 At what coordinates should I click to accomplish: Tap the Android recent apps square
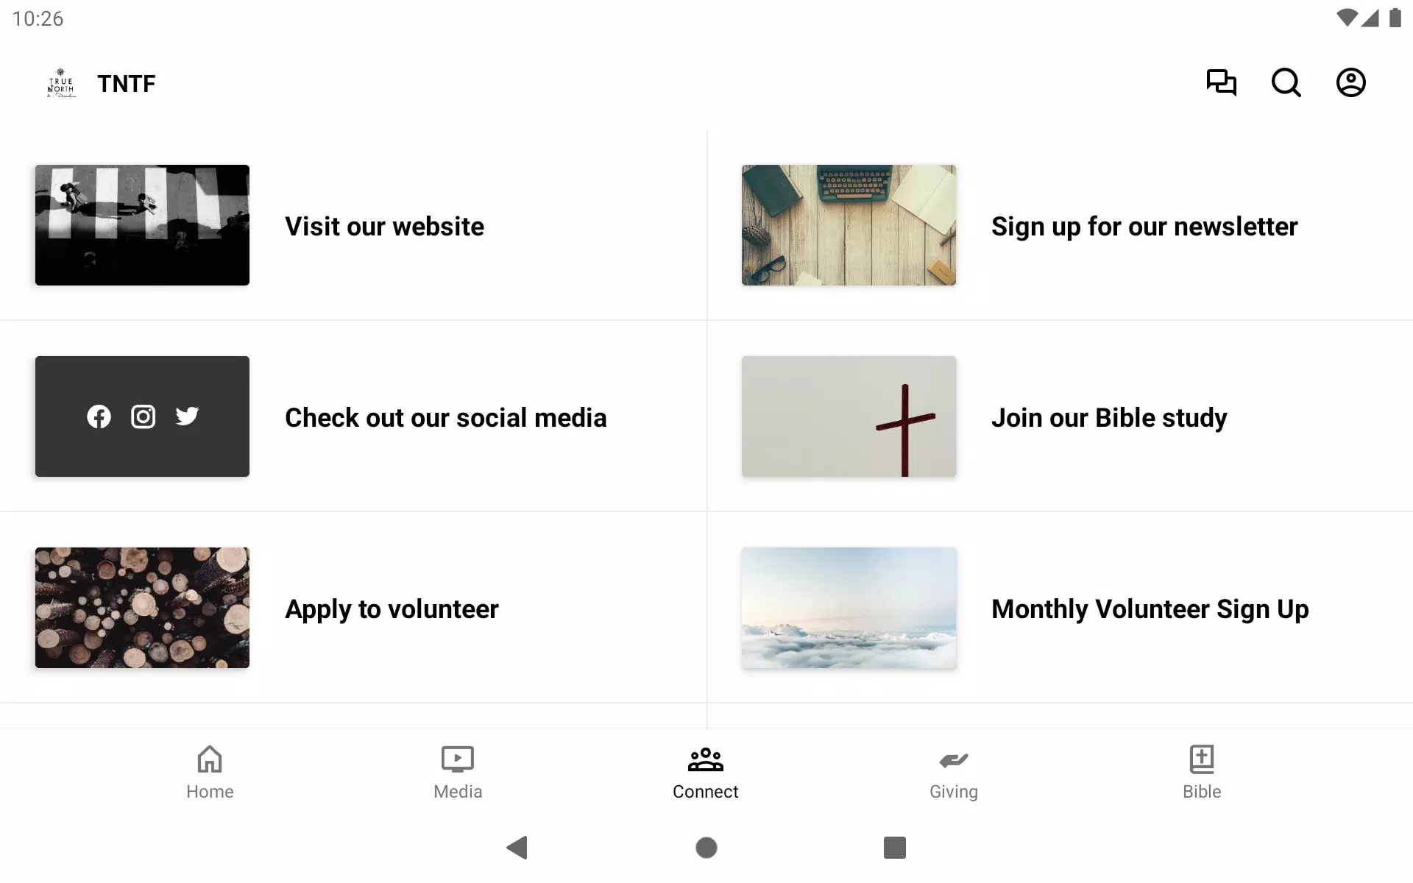coord(895,848)
